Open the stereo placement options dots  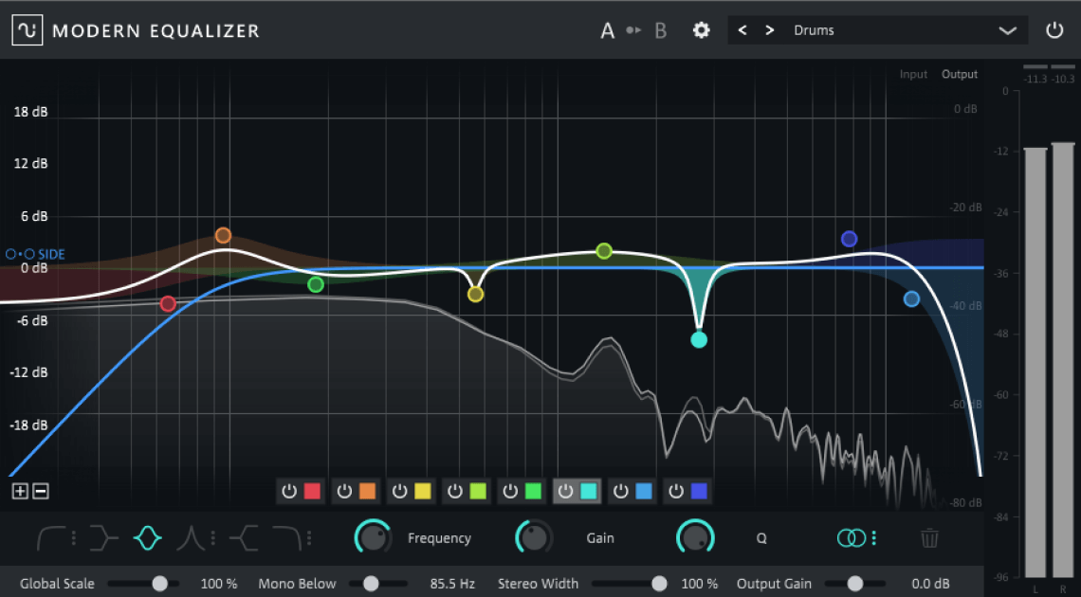(874, 538)
